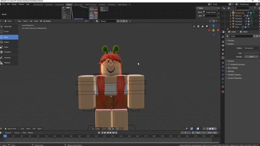260x146 pixels.
Task: Open the timeline Marker menu
Action: pos(30,133)
